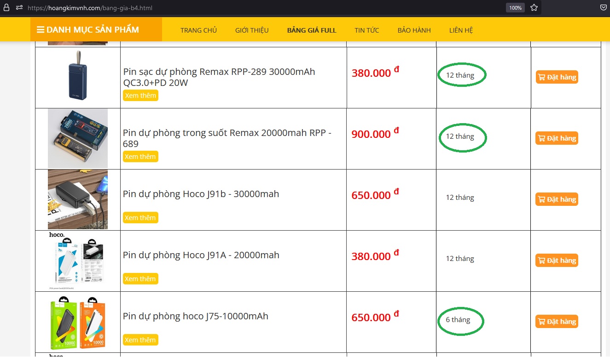Open the site permissions icon beside the padlock

[19, 8]
